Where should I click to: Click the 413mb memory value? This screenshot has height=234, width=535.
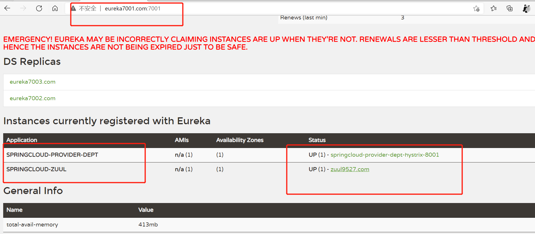click(x=148, y=225)
